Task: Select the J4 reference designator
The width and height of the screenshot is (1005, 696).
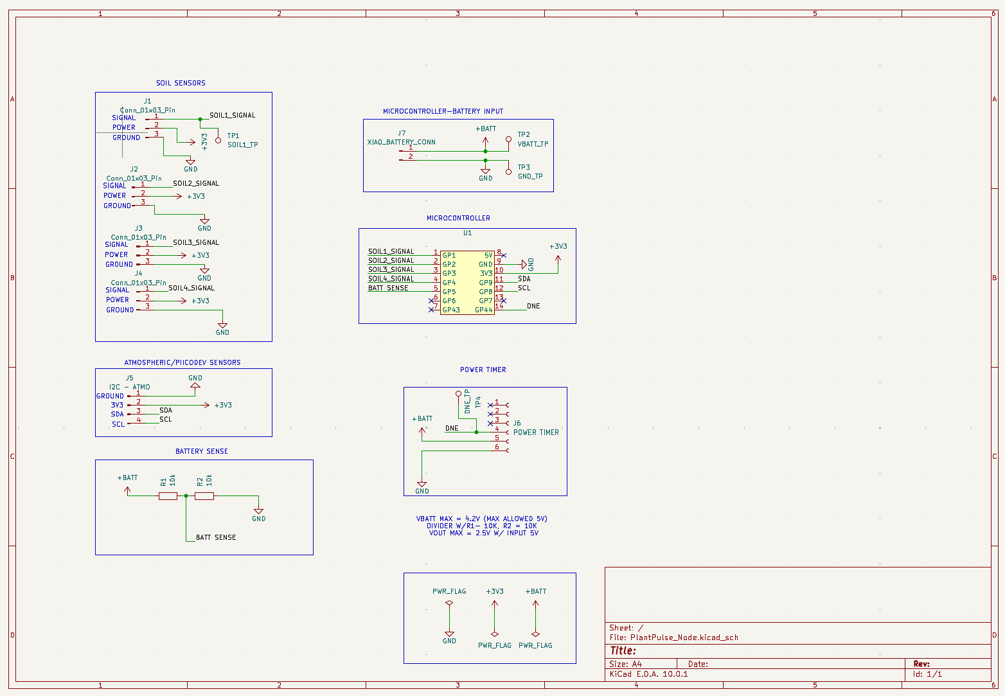Action: pyautogui.click(x=139, y=273)
